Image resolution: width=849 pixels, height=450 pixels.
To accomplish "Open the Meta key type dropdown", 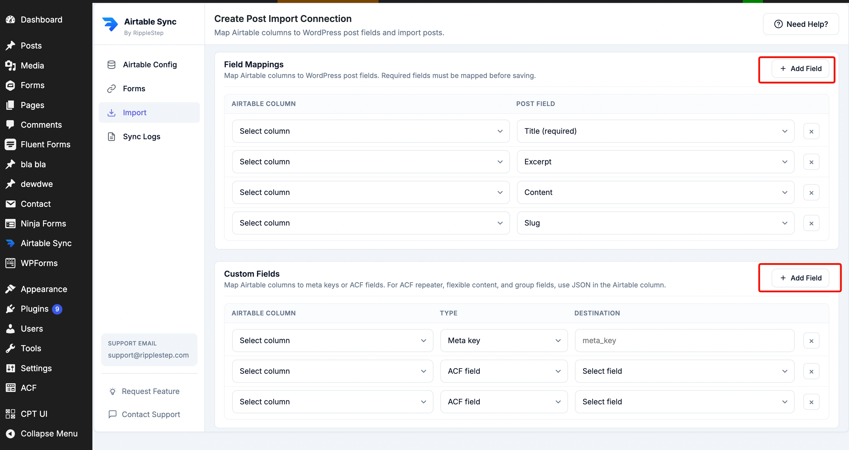I will (504, 341).
